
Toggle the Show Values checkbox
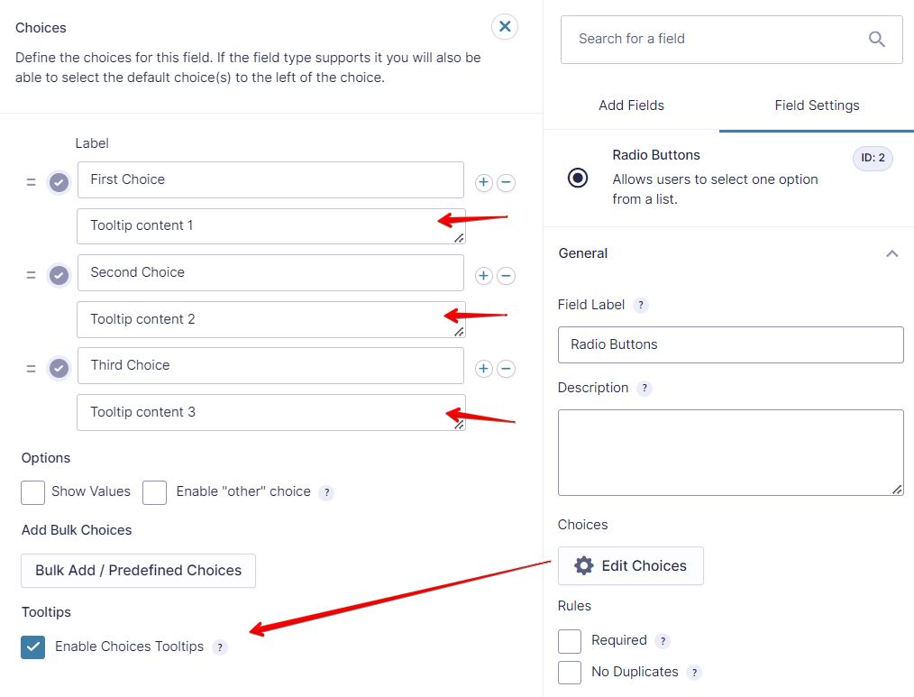[x=33, y=492]
